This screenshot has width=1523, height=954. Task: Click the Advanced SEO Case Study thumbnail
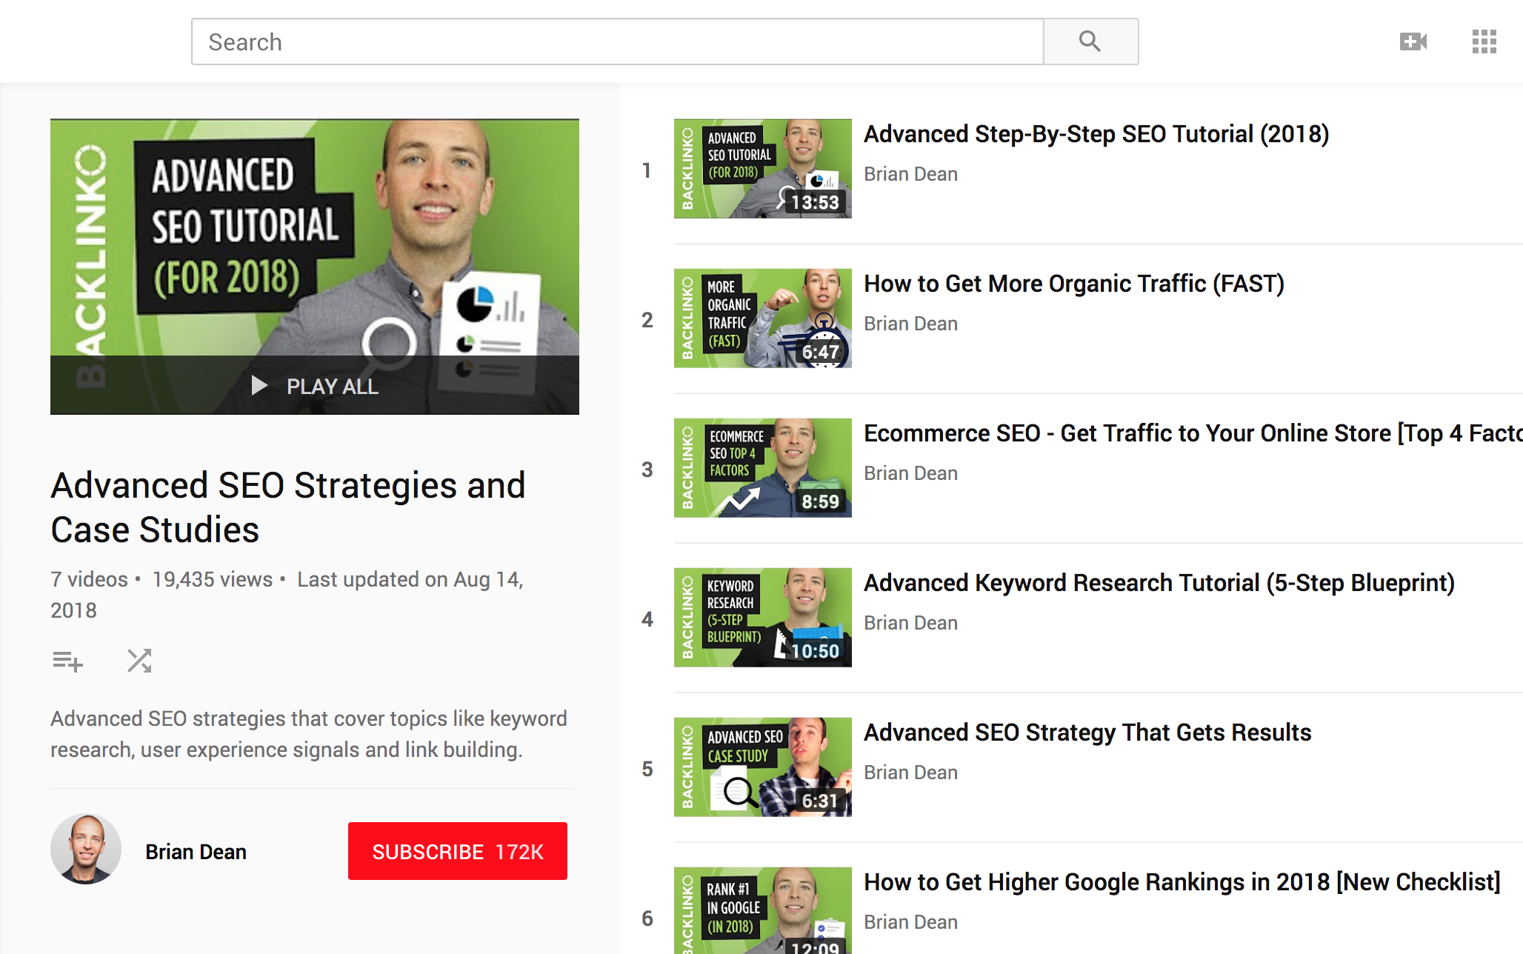[x=762, y=767]
